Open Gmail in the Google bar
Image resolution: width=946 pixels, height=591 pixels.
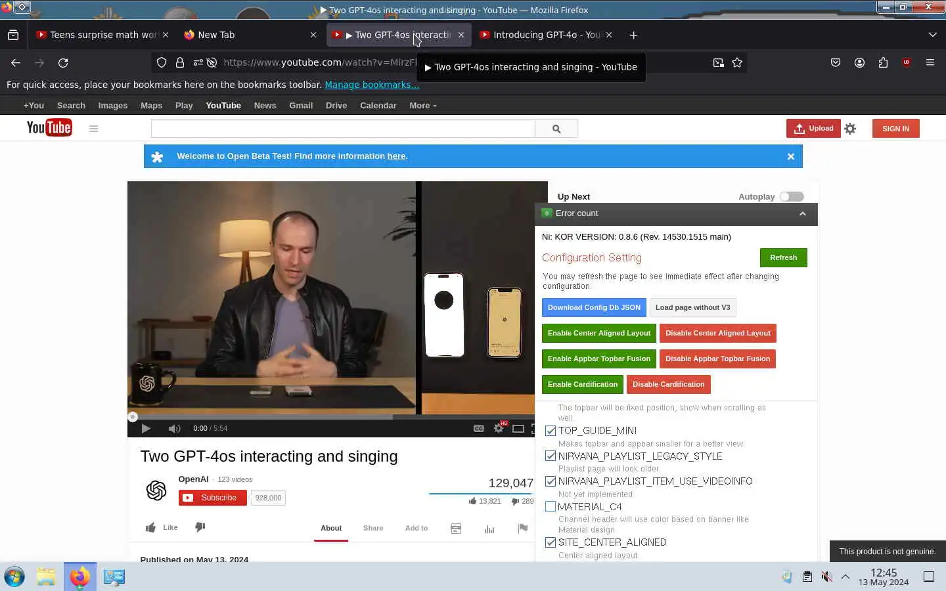[301, 105]
